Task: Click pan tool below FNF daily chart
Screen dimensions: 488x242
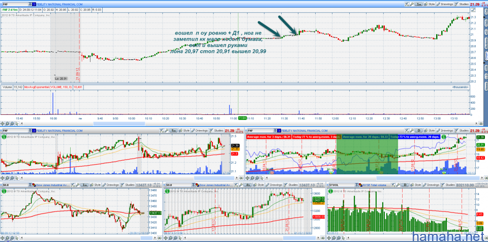Action: tap(248, 178)
